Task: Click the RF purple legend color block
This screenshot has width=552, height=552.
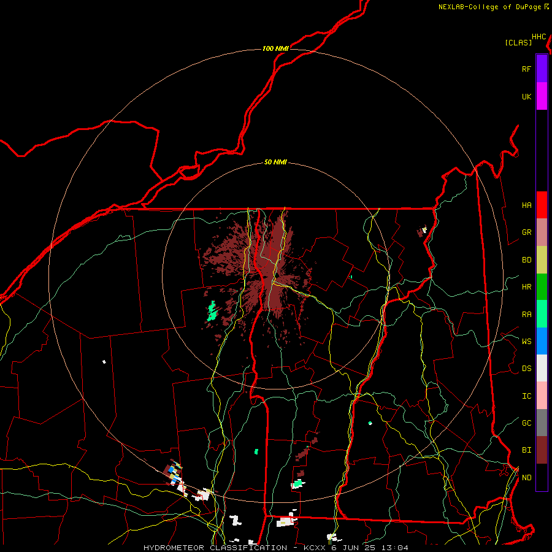Action: point(542,69)
